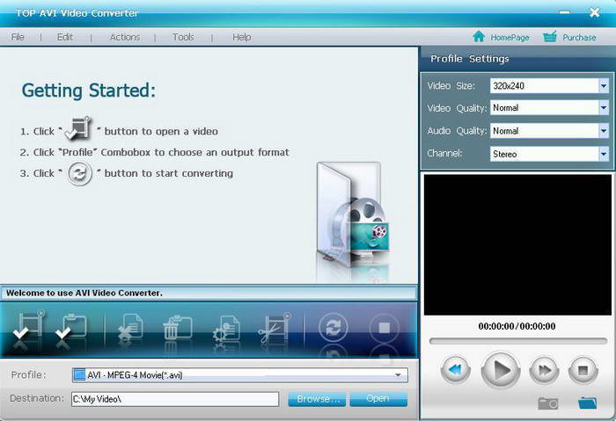This screenshot has width=616, height=421.
Task: Click the Clear list trash icon
Action: point(177,327)
